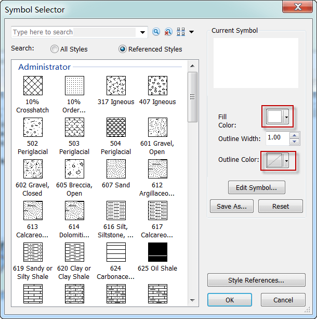Choose the 407 Igneous pattern

tap(157, 86)
